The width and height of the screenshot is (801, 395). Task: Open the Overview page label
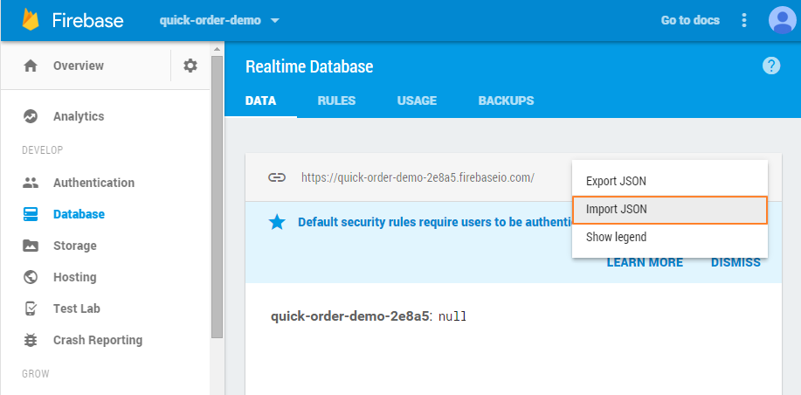coord(78,66)
